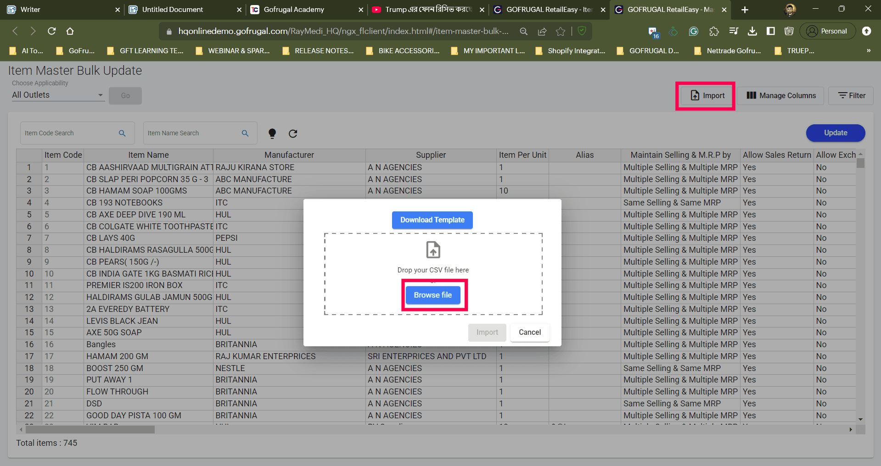Close the Writer browser tab
This screenshot has height=466, width=881.
pos(118,10)
